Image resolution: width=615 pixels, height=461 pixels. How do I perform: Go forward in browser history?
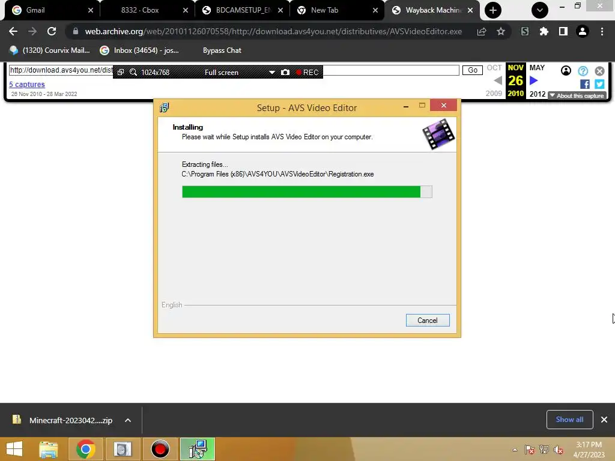click(32, 31)
